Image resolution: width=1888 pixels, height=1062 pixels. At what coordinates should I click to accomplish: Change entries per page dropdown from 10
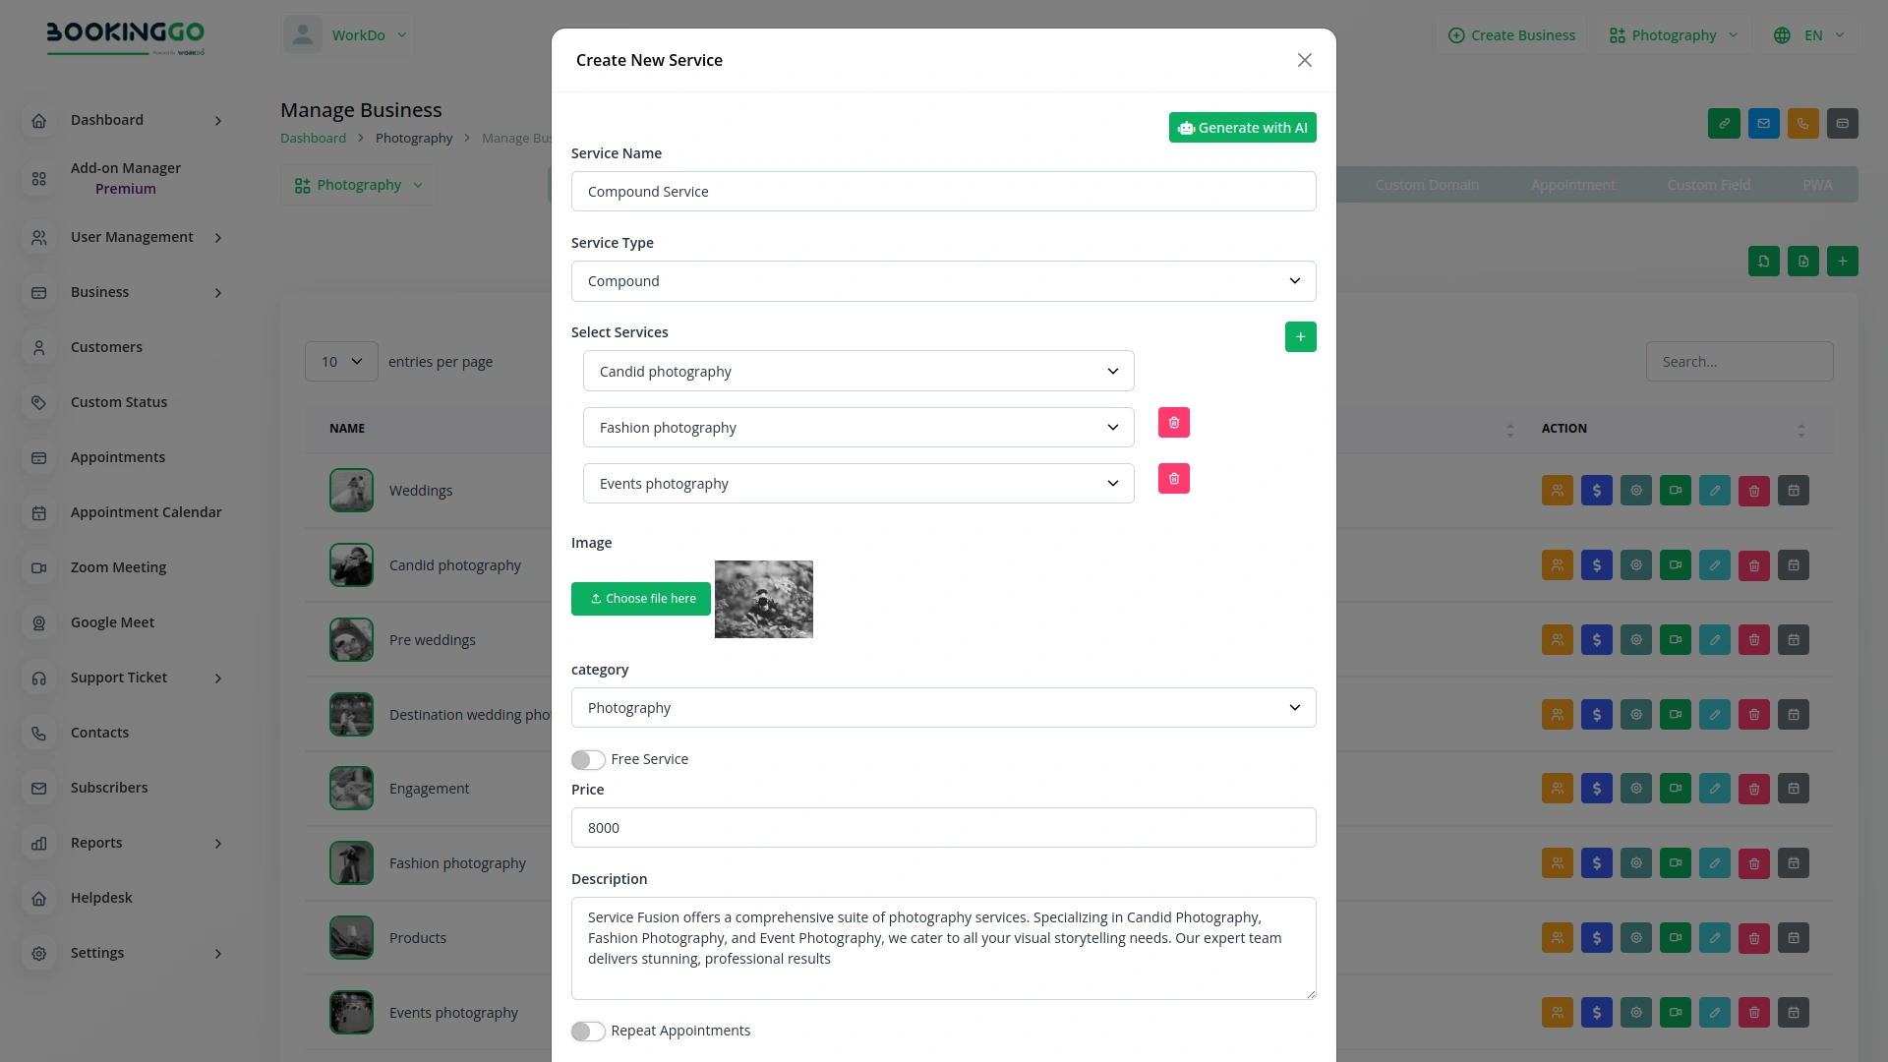pos(340,361)
